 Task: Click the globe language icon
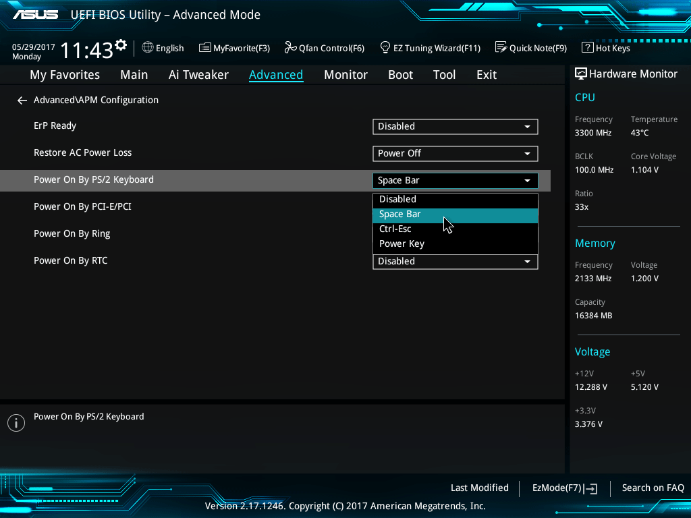coord(148,48)
